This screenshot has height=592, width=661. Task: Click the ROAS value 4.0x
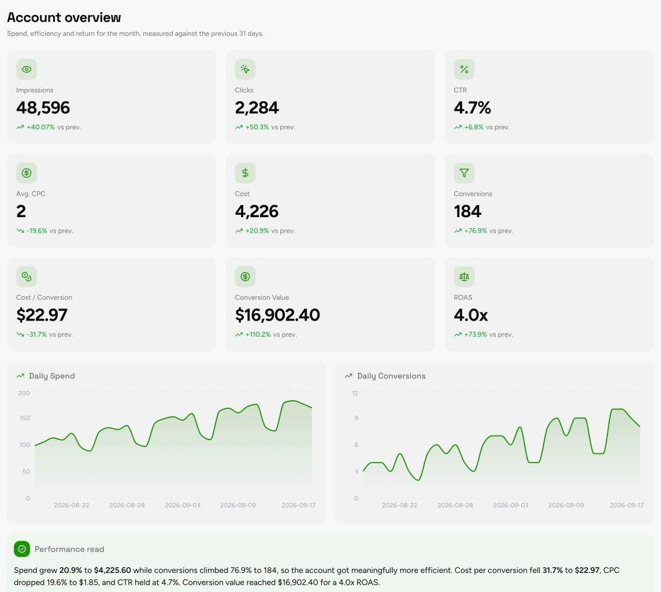pyautogui.click(x=470, y=315)
